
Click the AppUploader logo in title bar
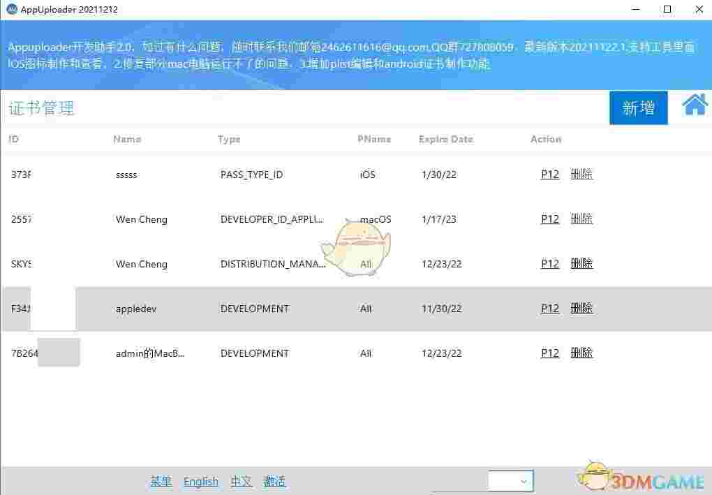(x=12, y=9)
